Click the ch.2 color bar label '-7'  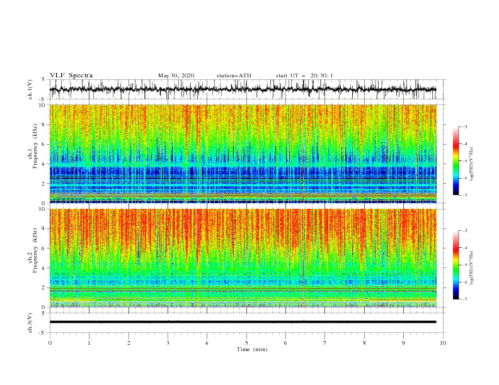(x=464, y=299)
